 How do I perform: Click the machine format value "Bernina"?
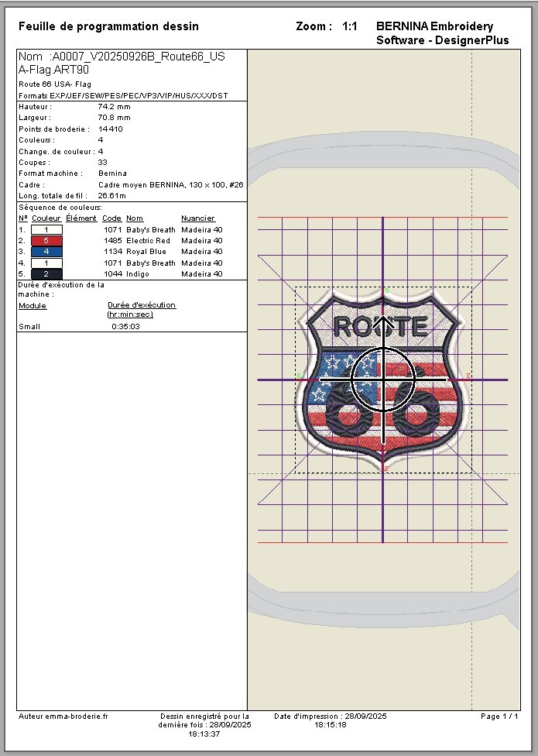pyautogui.click(x=113, y=174)
